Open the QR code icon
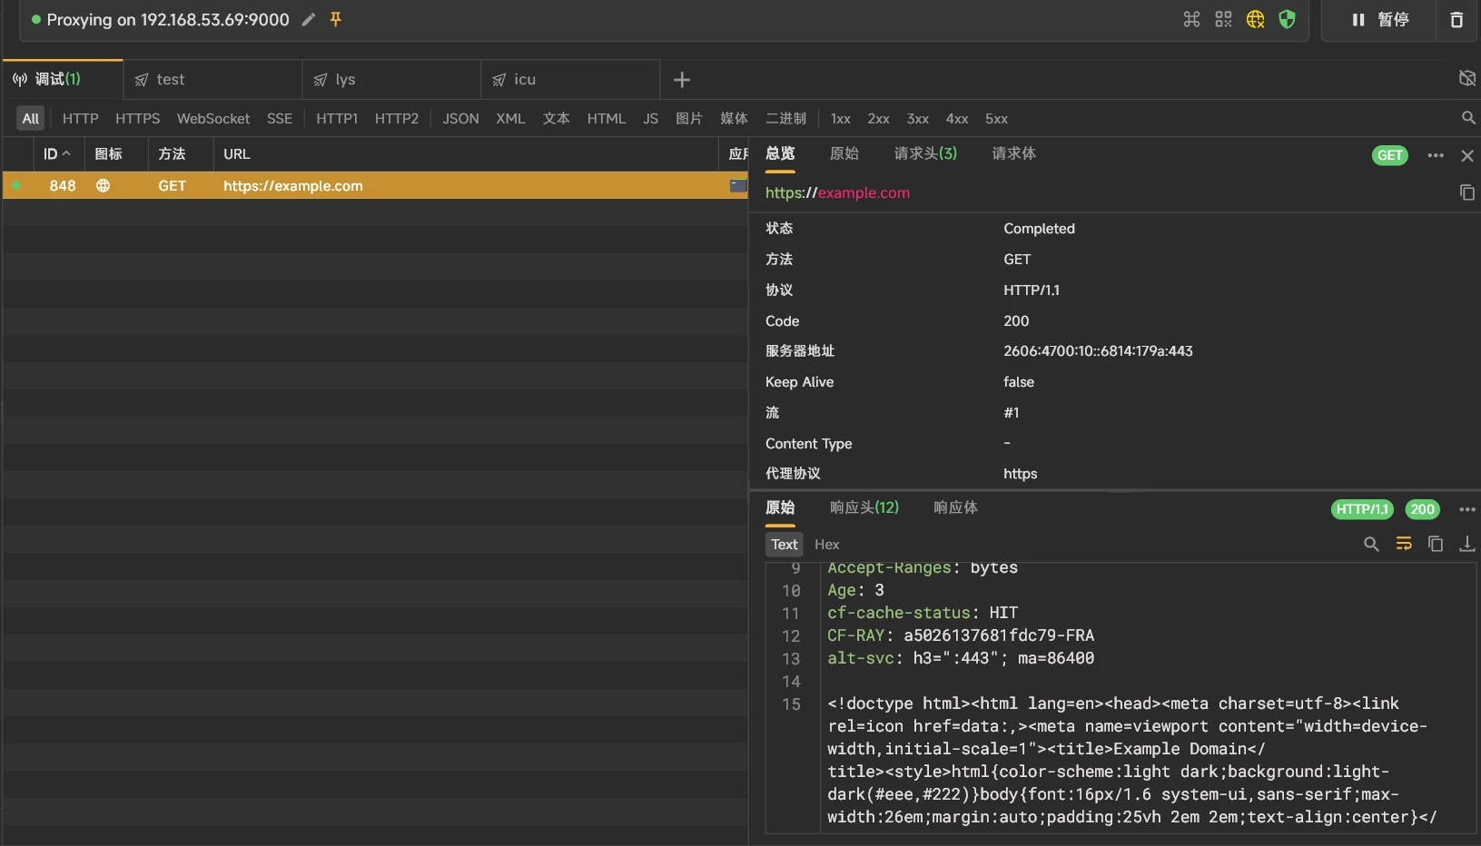 click(1224, 19)
